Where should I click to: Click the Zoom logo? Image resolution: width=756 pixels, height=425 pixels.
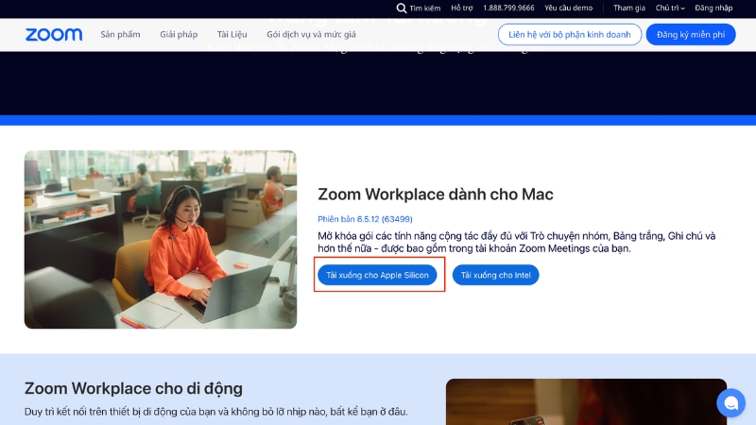pos(54,35)
